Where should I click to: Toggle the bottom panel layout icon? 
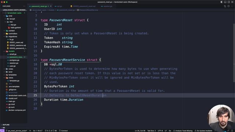[x=225, y=2]
